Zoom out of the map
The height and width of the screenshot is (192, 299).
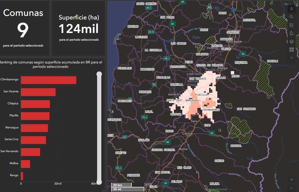[292, 188]
